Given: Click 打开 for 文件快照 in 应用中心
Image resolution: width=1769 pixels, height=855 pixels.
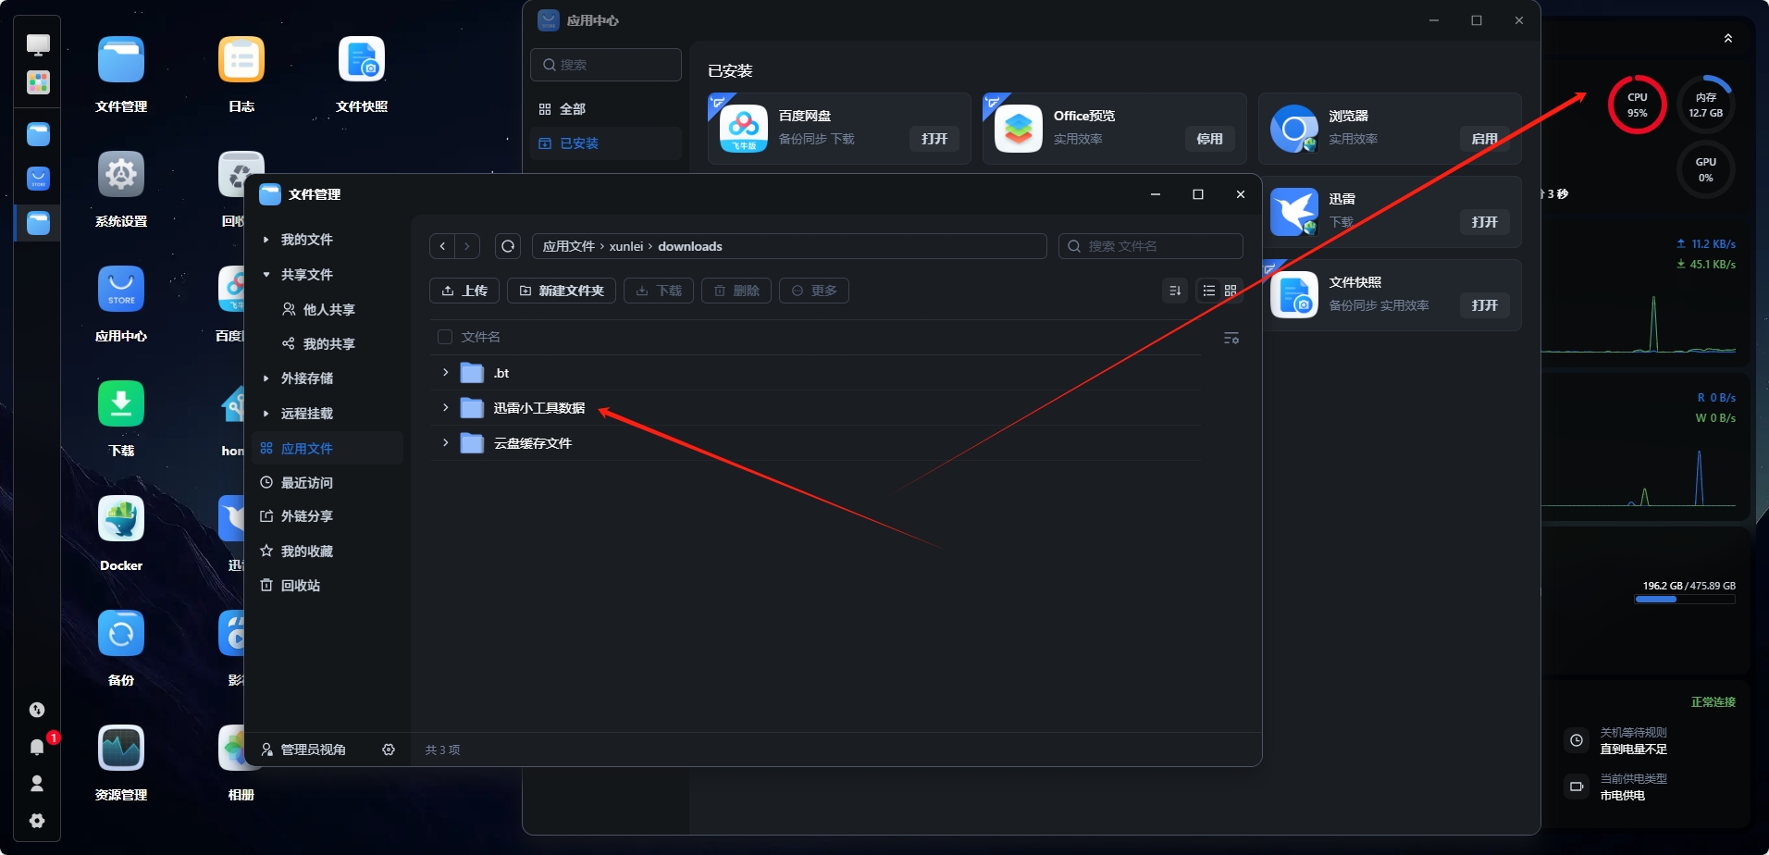Looking at the screenshot, I should (x=1485, y=305).
